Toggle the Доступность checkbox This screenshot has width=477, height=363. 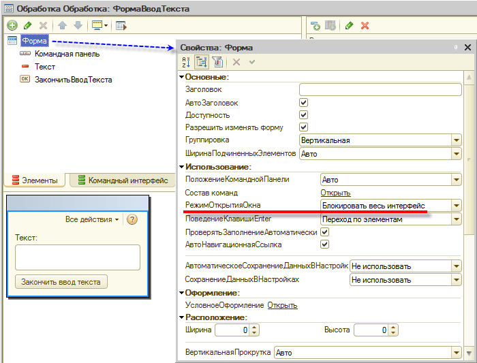click(304, 115)
